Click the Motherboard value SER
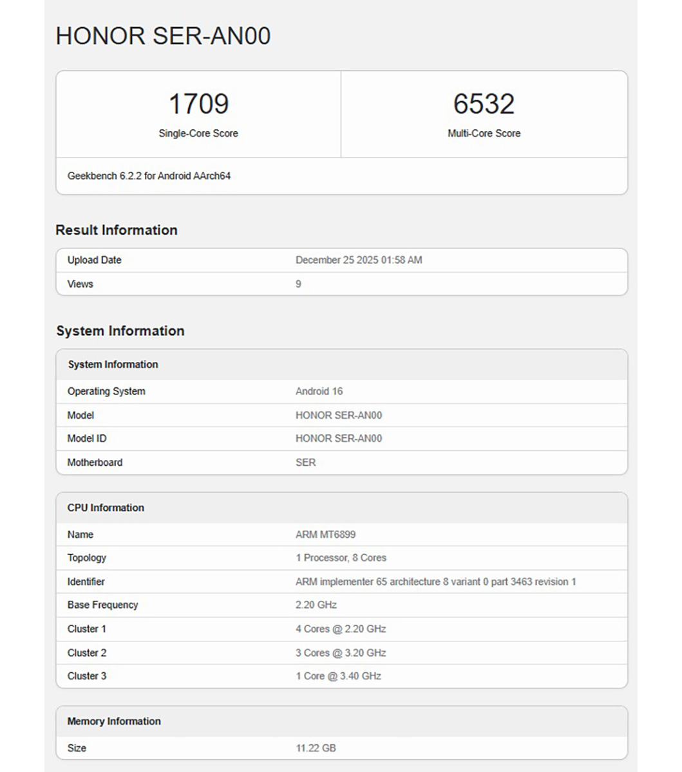Image resolution: width=682 pixels, height=772 pixels. [x=305, y=463]
